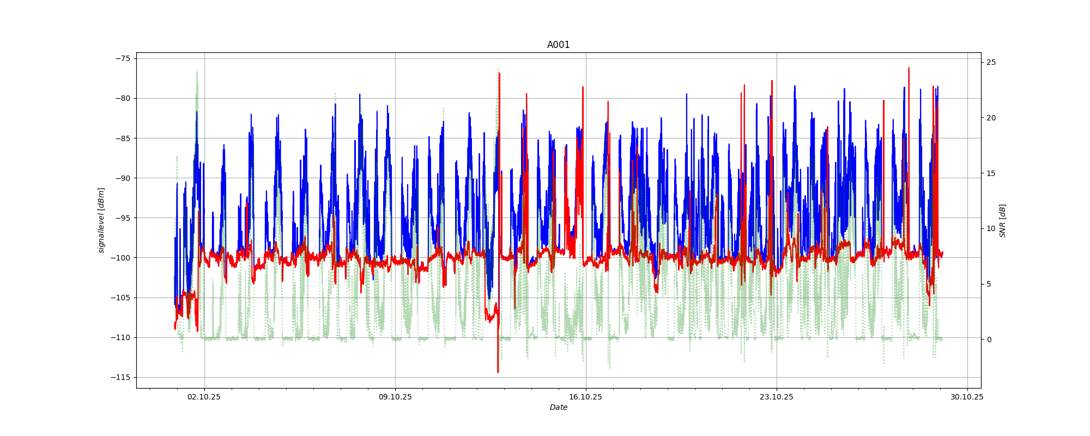Click the 10 SNR tick label
The height and width of the screenshot is (436, 1090).
click(x=991, y=229)
